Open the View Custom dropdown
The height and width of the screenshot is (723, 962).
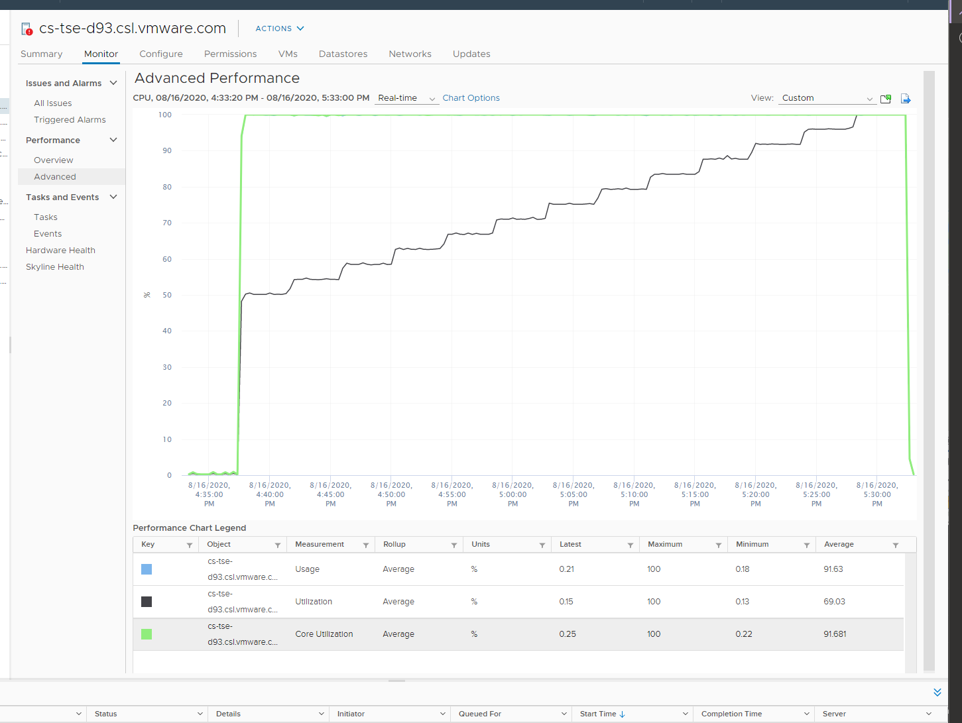(827, 98)
